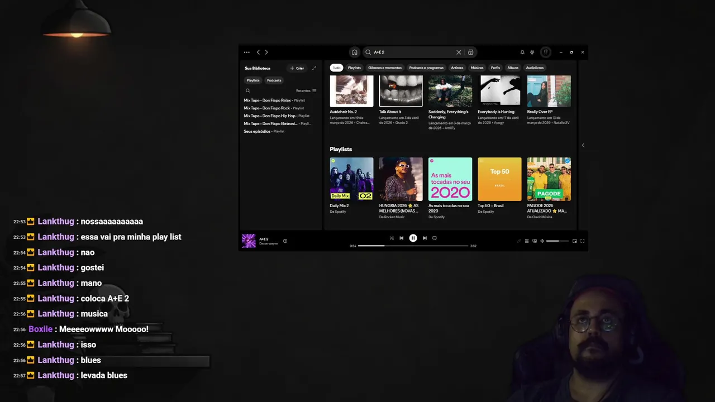Pause the current song

[413, 238]
